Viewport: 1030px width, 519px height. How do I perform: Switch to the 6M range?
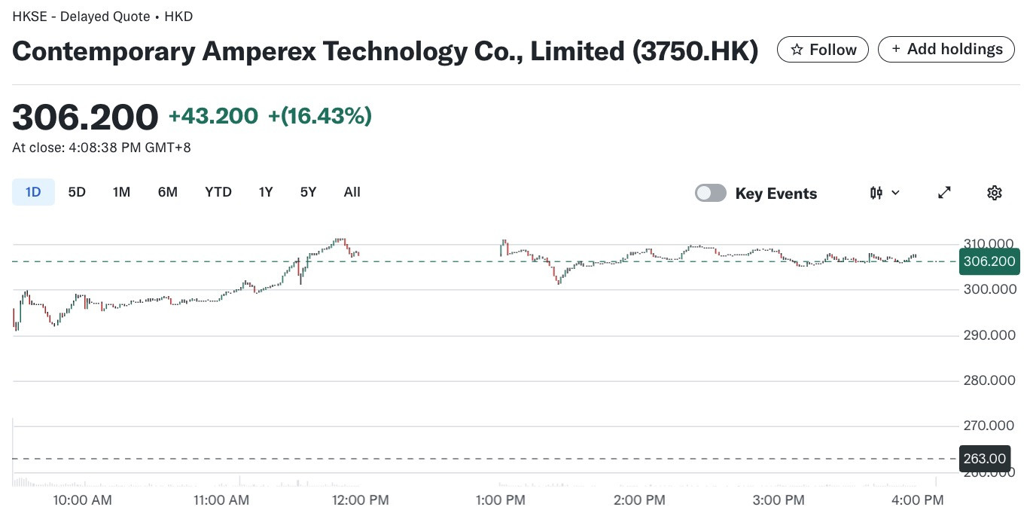(x=168, y=192)
